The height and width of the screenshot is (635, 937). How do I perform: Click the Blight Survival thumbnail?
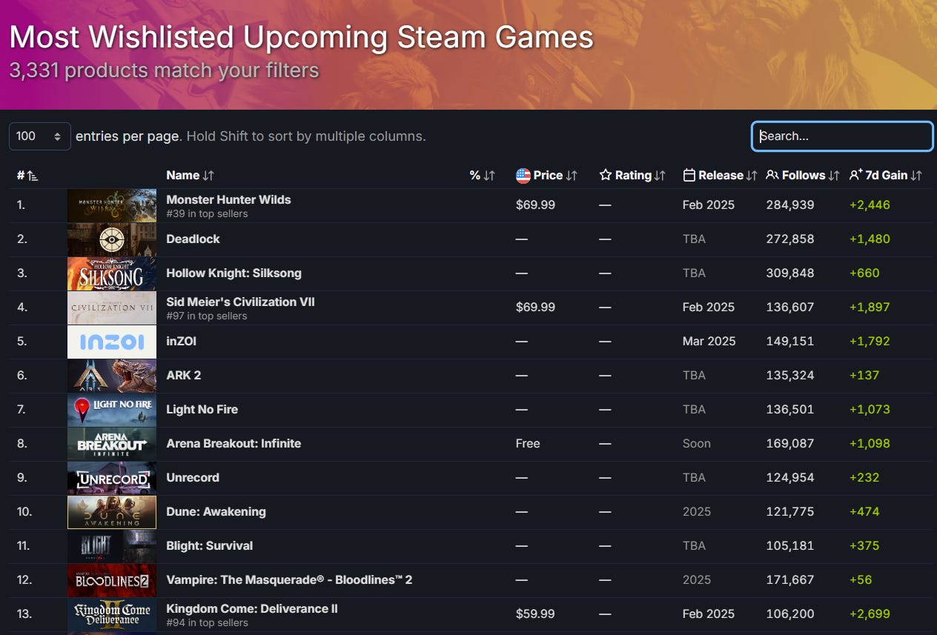tap(112, 546)
